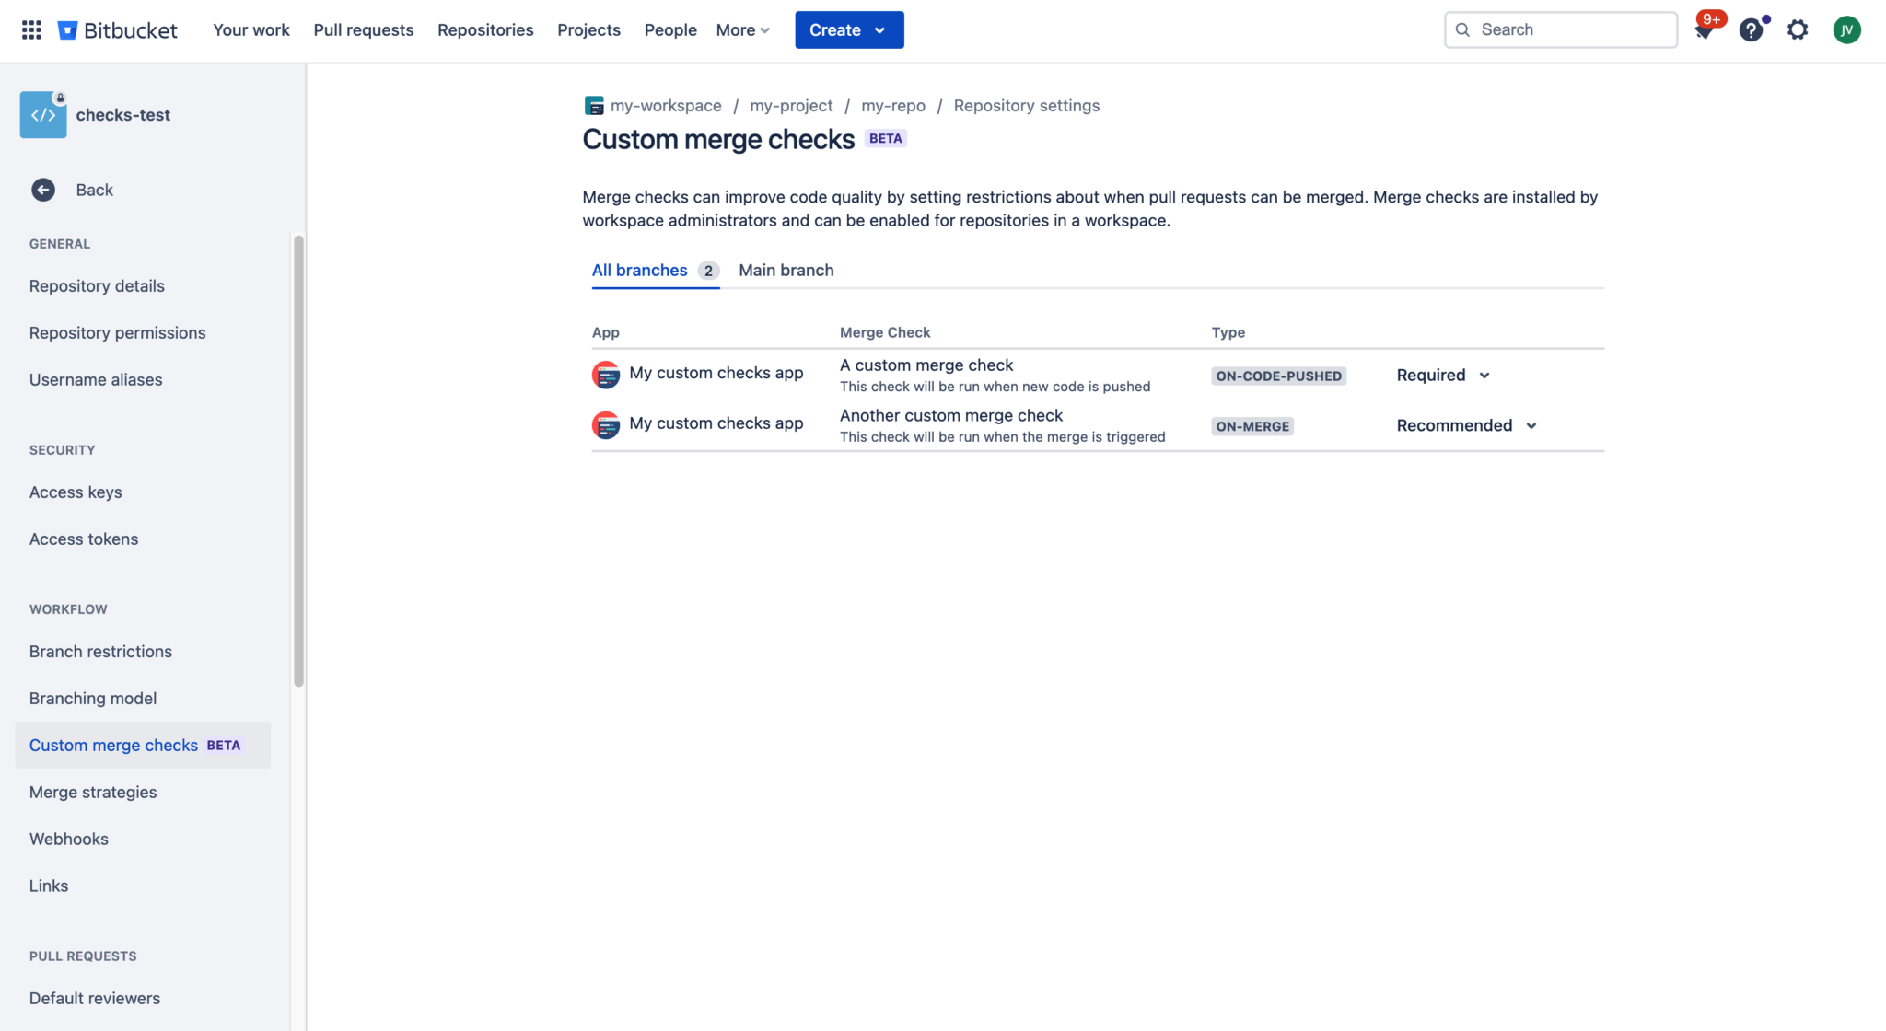
Task: Open People in the top navigation
Action: 670,29
